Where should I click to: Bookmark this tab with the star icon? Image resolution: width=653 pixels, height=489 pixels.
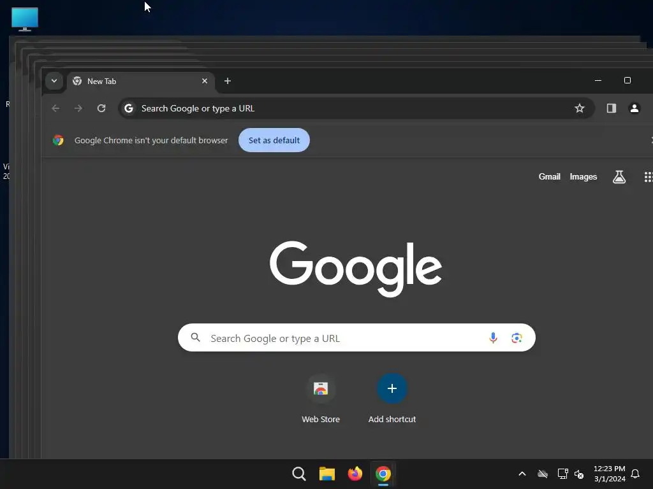(579, 108)
